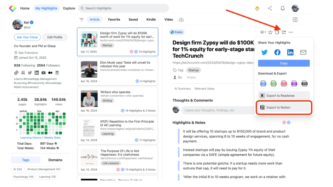Click the share network icon in top bar
The height and width of the screenshot is (187, 333).
(270, 8)
